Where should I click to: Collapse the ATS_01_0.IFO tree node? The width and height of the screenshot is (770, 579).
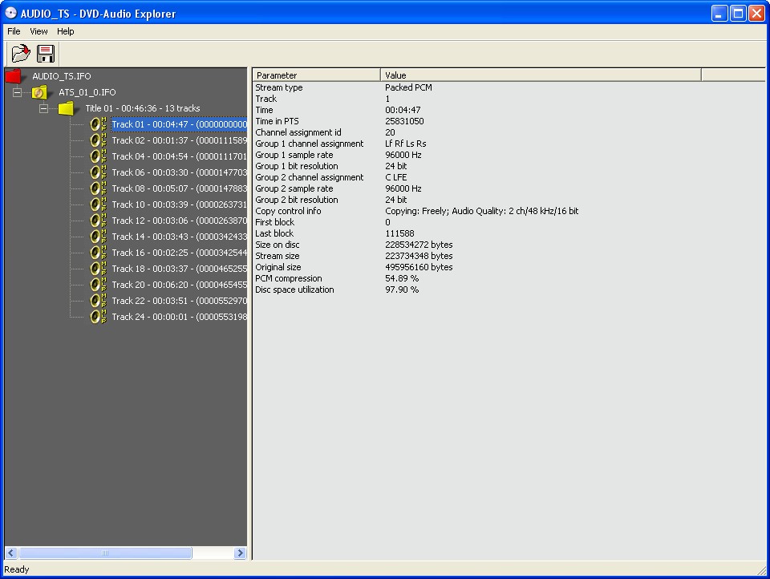coord(17,92)
